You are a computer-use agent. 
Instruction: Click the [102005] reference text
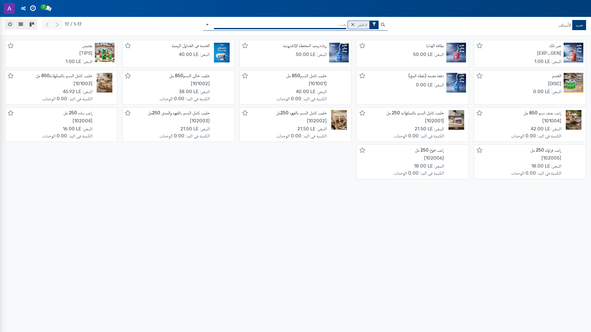point(551,158)
